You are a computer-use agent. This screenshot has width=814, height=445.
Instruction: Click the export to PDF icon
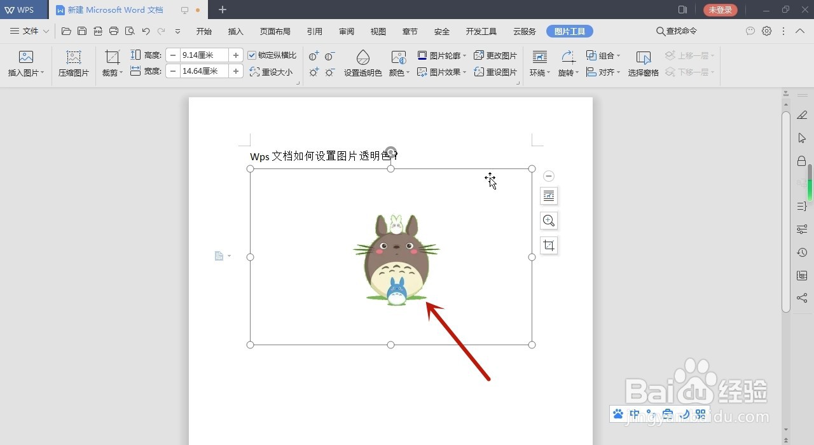(x=98, y=31)
